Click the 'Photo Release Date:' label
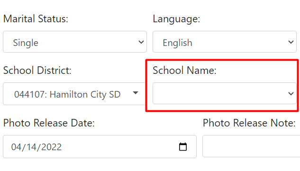 pos(49,123)
